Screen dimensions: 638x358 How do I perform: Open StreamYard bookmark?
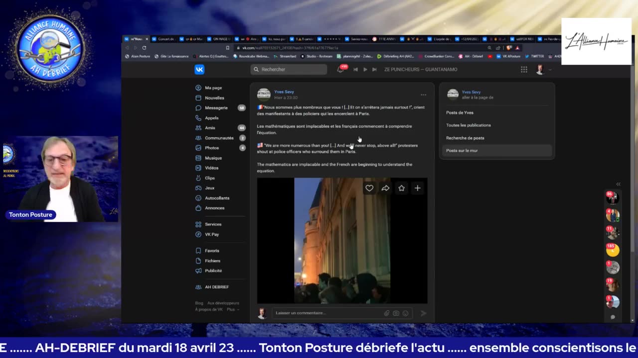pos(286,56)
